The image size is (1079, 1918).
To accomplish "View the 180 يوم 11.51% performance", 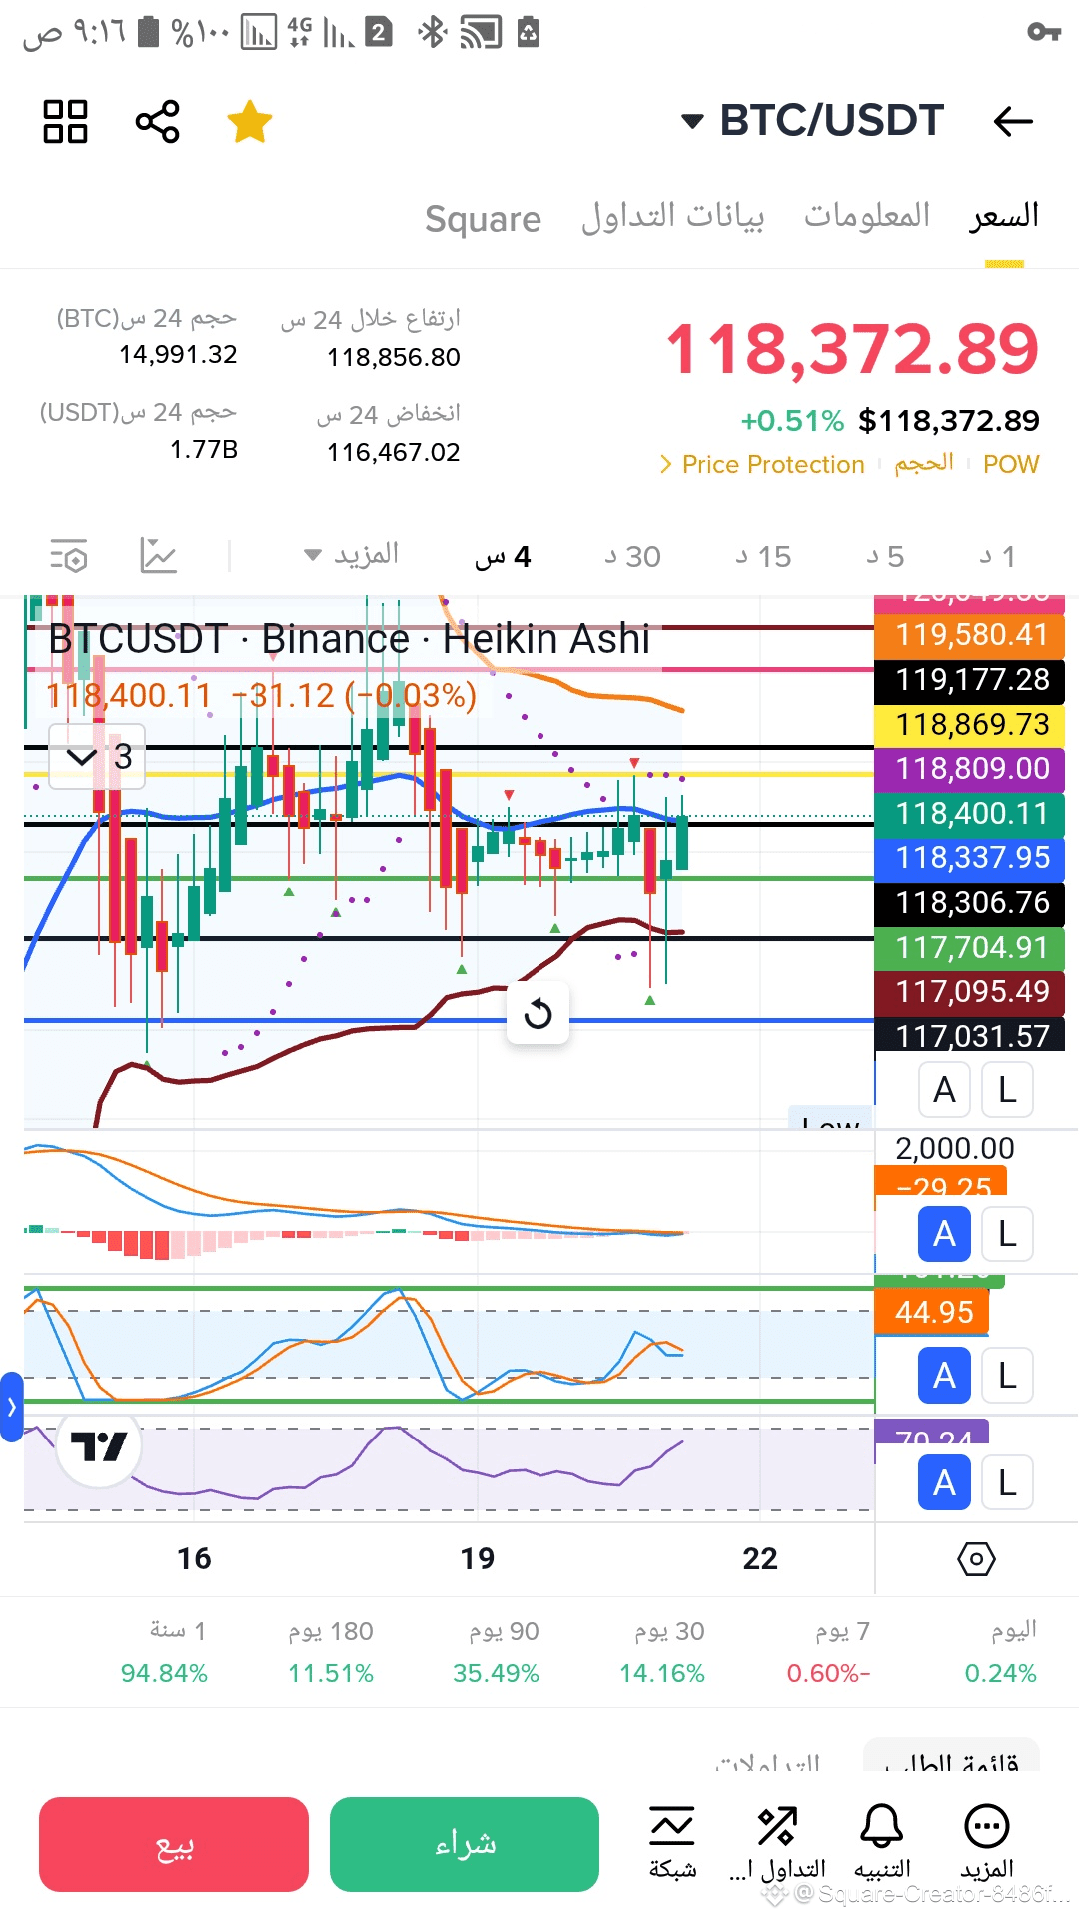I will 331,1652.
